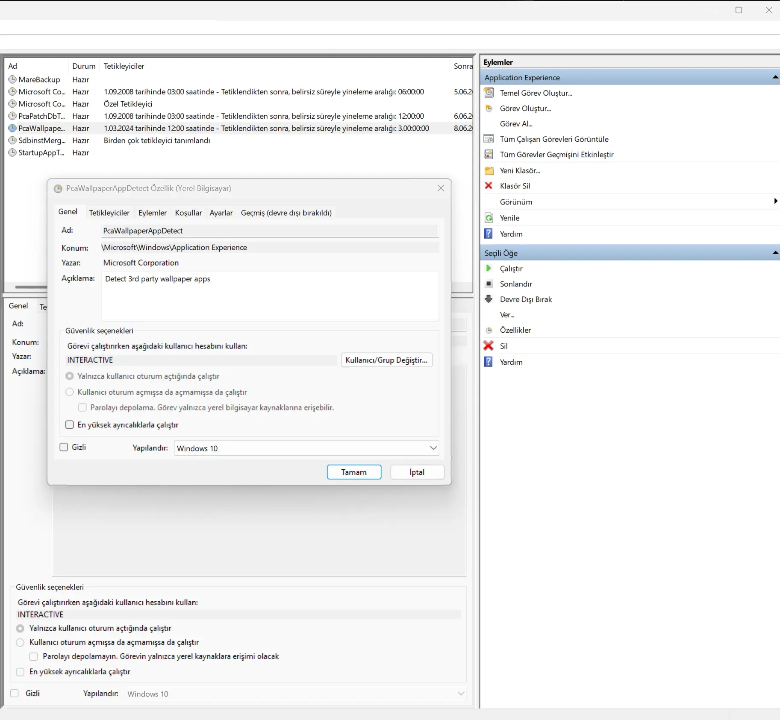Click the red X Sil icon
This screenshot has width=780, height=720.
[x=489, y=345]
